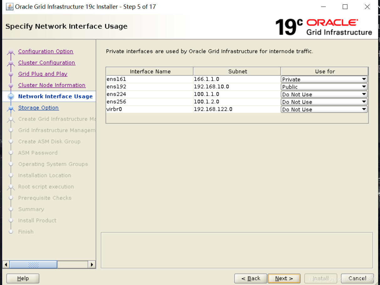Click the Install Product step label

coord(37,220)
